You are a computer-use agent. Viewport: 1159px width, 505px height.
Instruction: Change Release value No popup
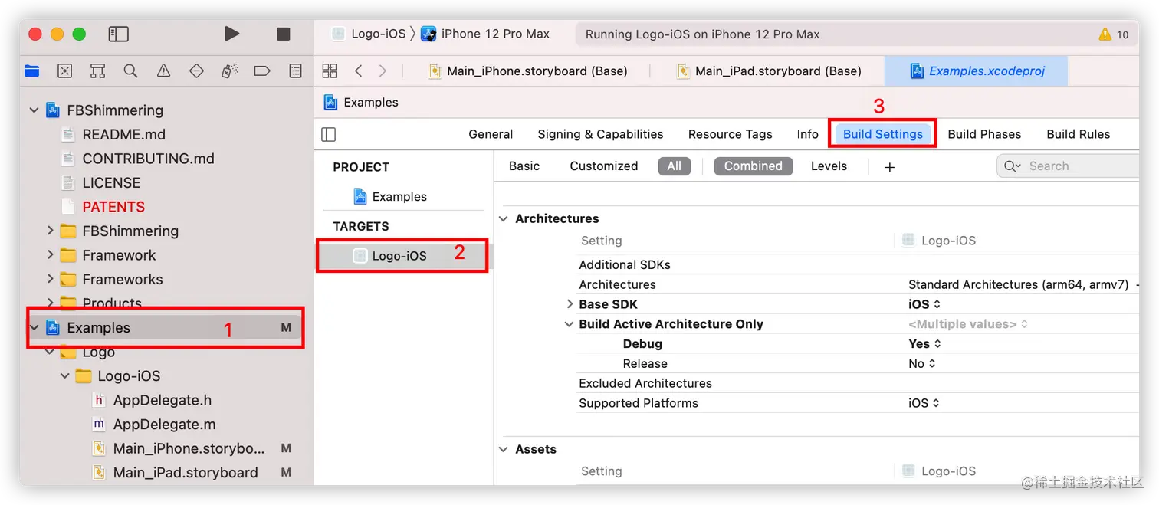(x=922, y=364)
